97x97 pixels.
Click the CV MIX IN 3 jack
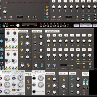[72, 92]
